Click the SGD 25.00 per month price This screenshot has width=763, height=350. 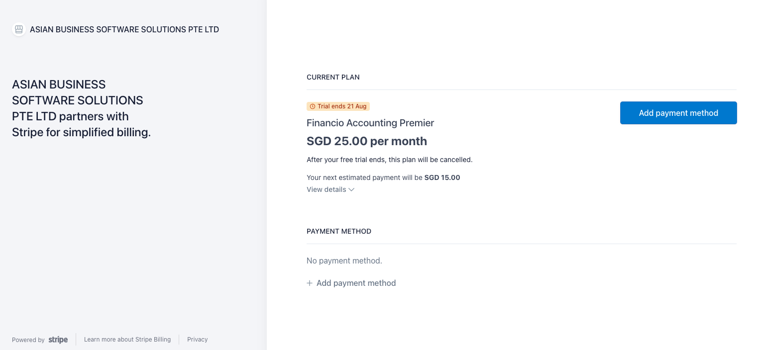tap(367, 141)
